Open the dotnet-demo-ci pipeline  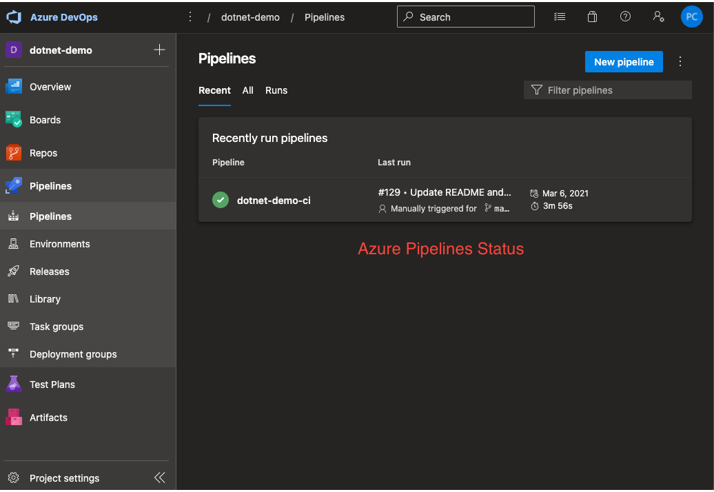(274, 201)
